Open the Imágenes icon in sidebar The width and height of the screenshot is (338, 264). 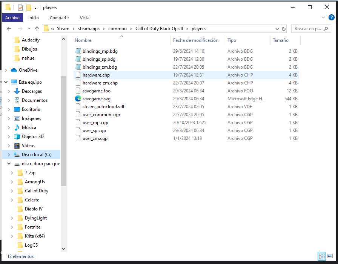17,118
